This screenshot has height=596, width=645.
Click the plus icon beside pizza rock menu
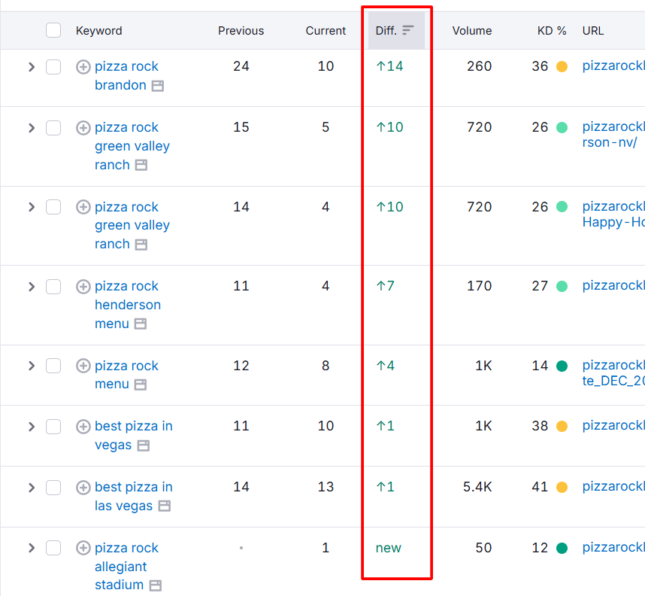pos(83,366)
